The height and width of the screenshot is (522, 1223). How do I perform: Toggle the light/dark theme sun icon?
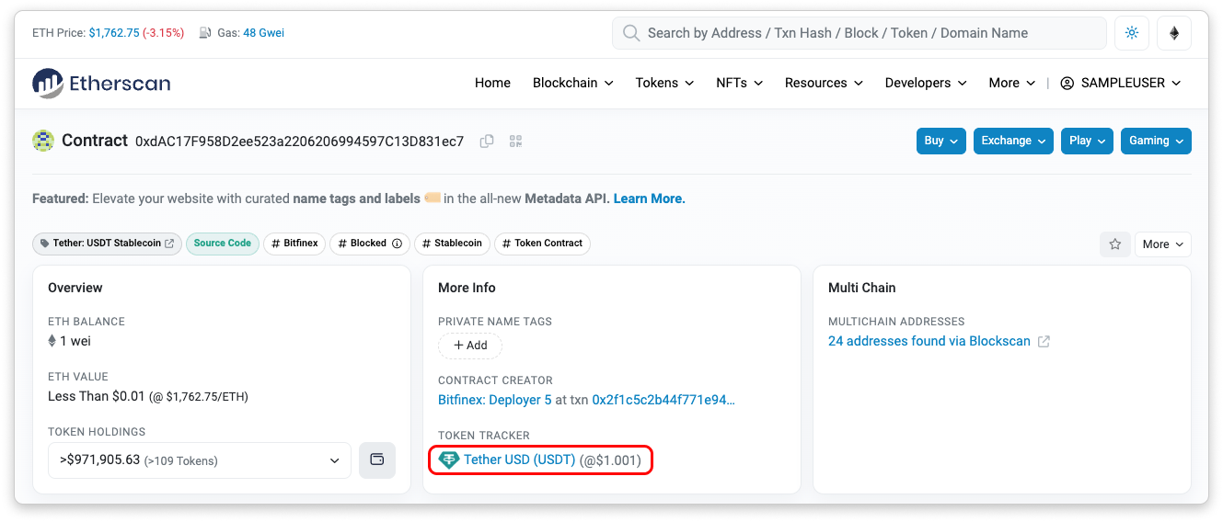click(x=1131, y=33)
